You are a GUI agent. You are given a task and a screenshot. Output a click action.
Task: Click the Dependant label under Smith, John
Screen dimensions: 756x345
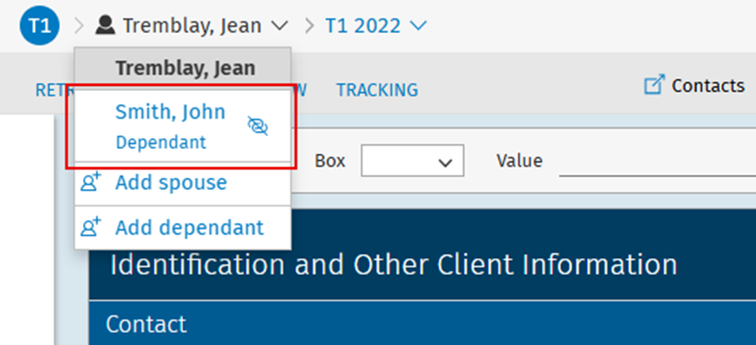click(x=161, y=143)
